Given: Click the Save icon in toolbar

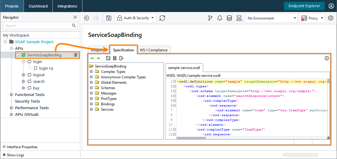Looking at the screenshot, I should click(109, 18).
